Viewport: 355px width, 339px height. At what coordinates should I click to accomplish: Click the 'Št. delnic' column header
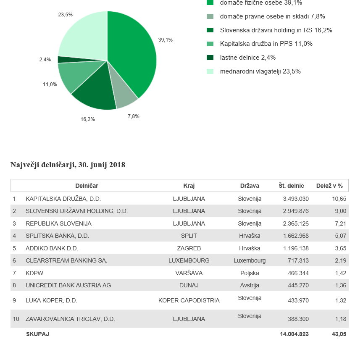(291, 186)
